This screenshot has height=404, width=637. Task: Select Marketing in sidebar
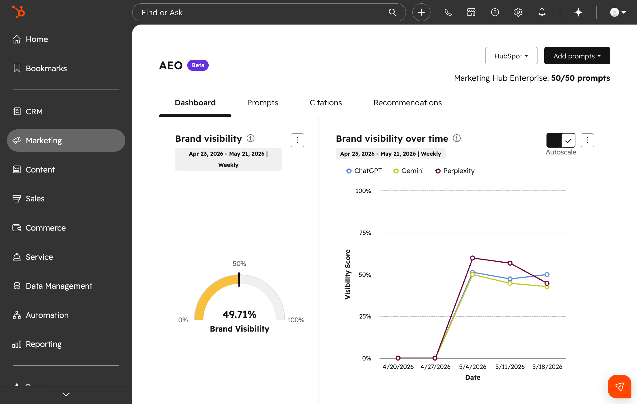tap(66, 140)
